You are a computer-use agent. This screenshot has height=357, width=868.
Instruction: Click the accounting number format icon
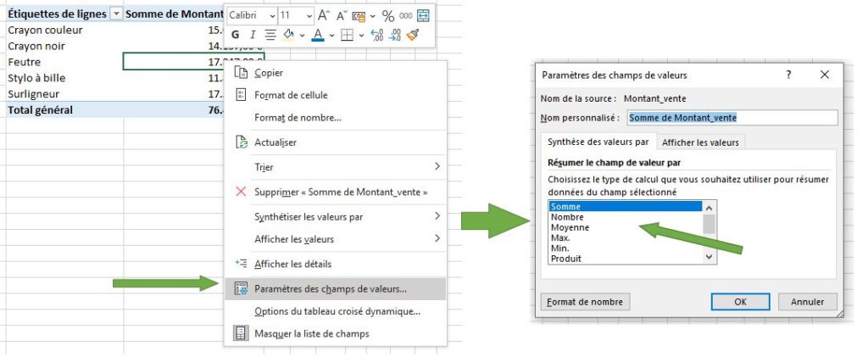359,16
